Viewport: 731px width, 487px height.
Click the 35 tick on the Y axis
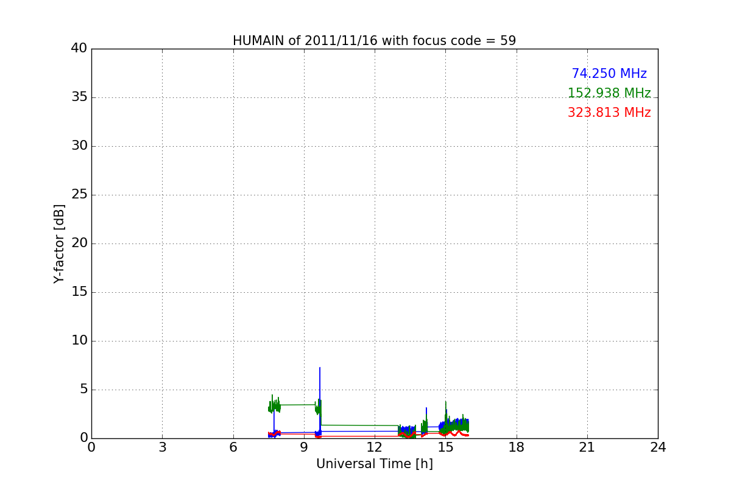pyautogui.click(x=79, y=97)
